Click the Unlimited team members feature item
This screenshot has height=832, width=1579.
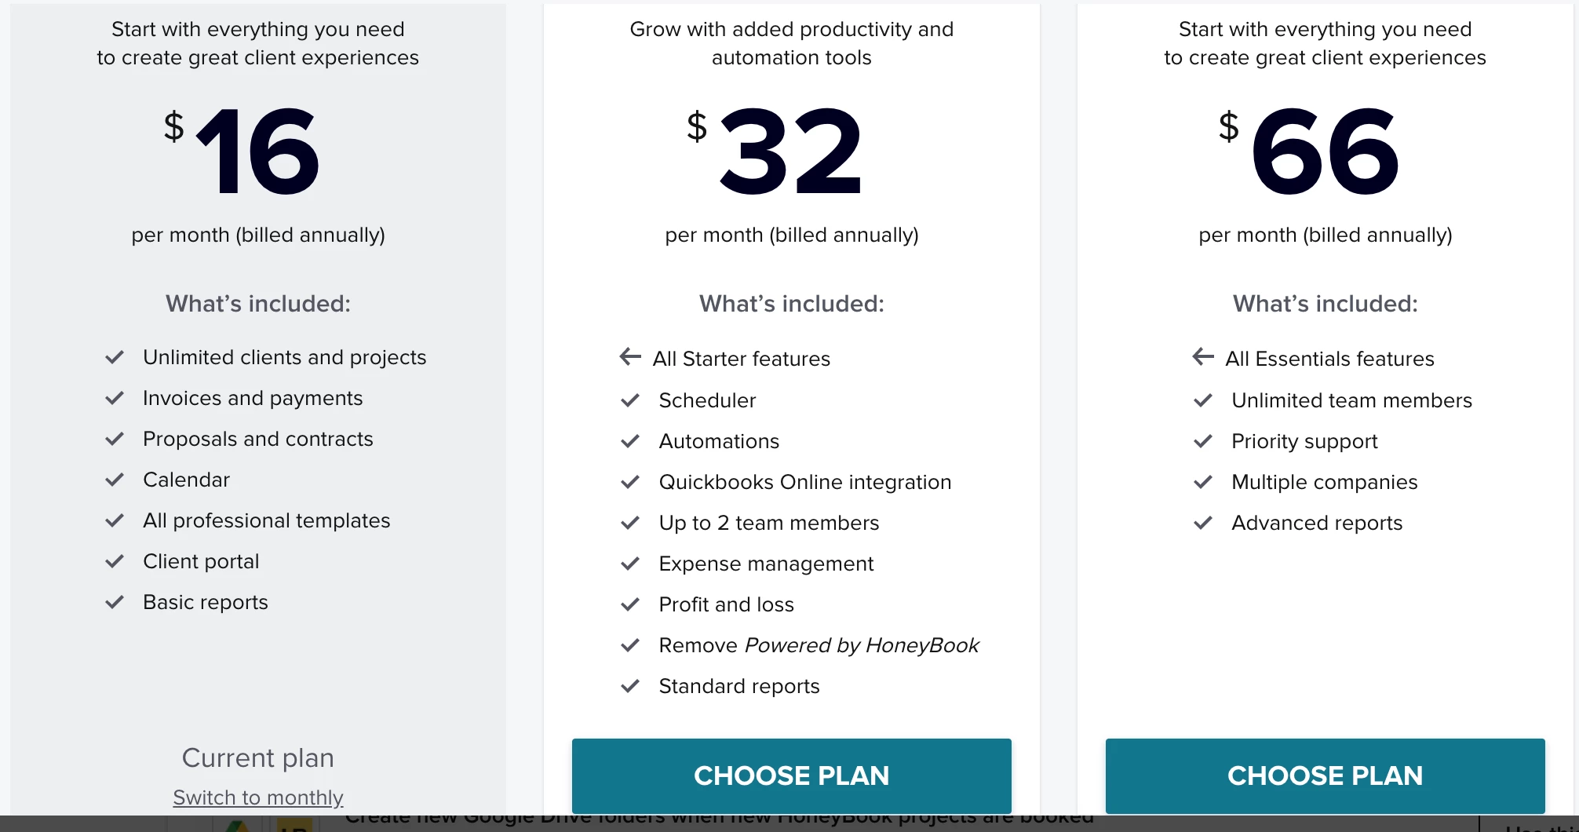pyautogui.click(x=1351, y=400)
